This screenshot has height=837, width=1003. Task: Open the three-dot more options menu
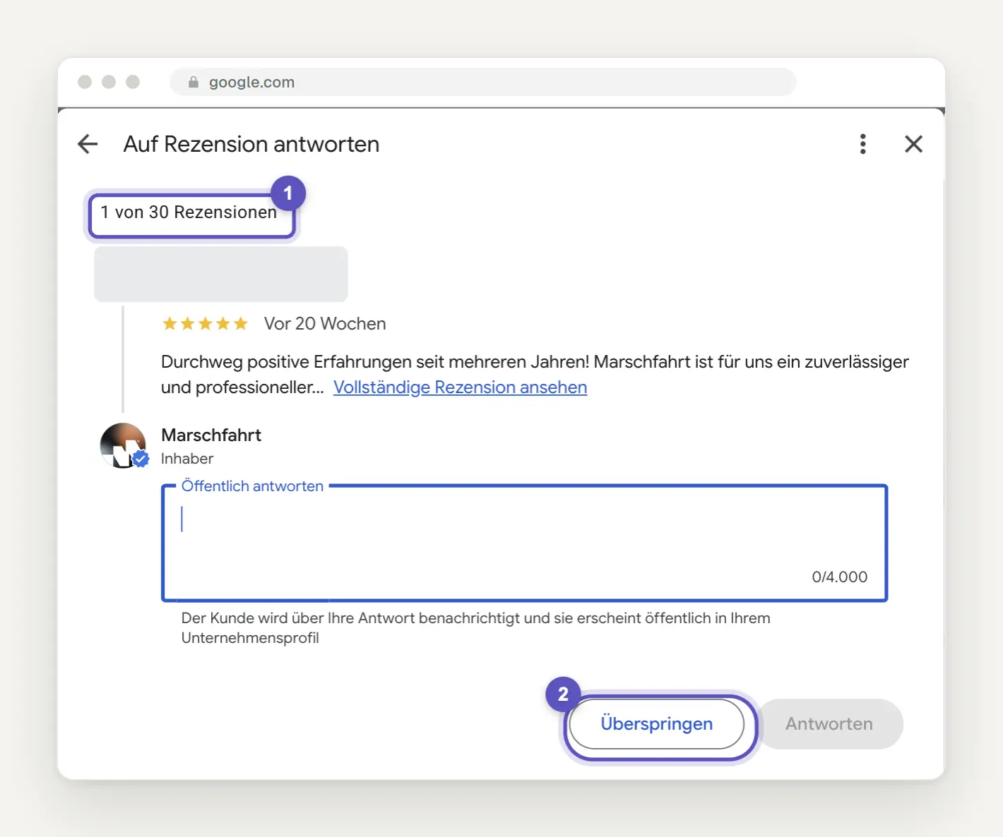[862, 144]
